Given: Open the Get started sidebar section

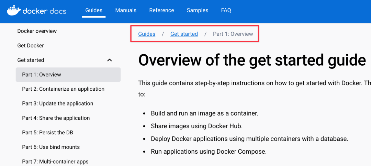Looking at the screenshot, I should pyautogui.click(x=31, y=60).
